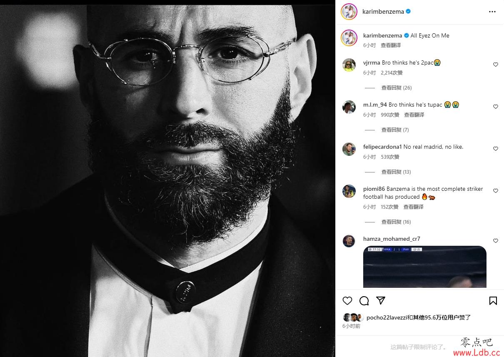Click felipecardona1's profile avatar

[349, 149]
